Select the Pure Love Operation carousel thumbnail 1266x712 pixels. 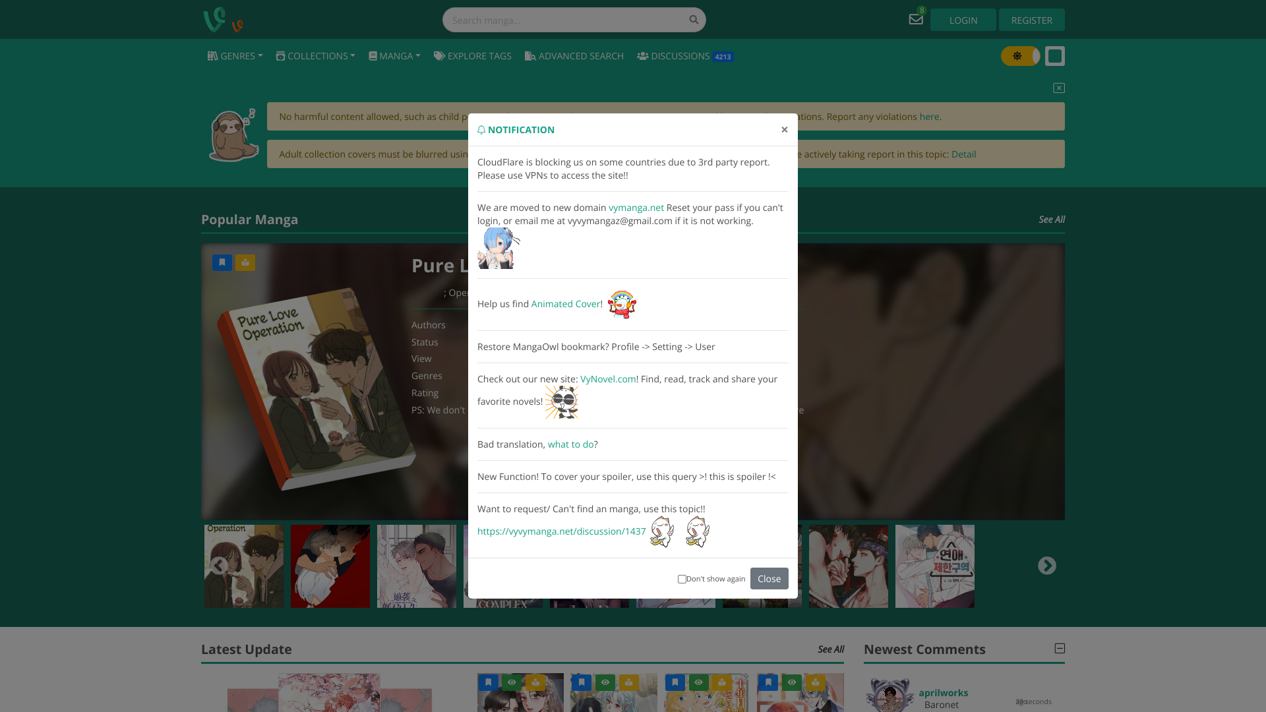pyautogui.click(x=244, y=566)
